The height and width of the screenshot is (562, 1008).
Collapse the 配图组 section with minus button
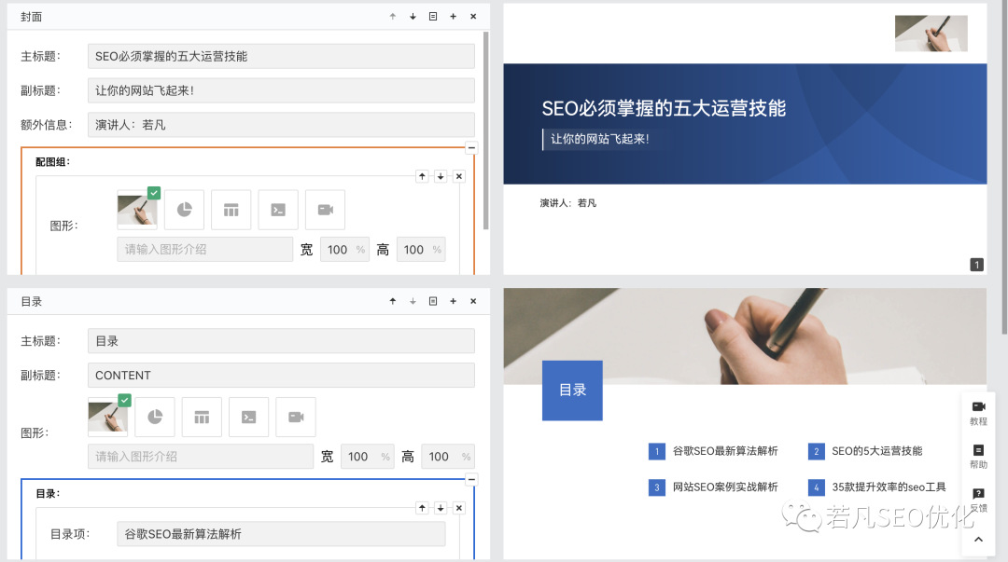(471, 147)
